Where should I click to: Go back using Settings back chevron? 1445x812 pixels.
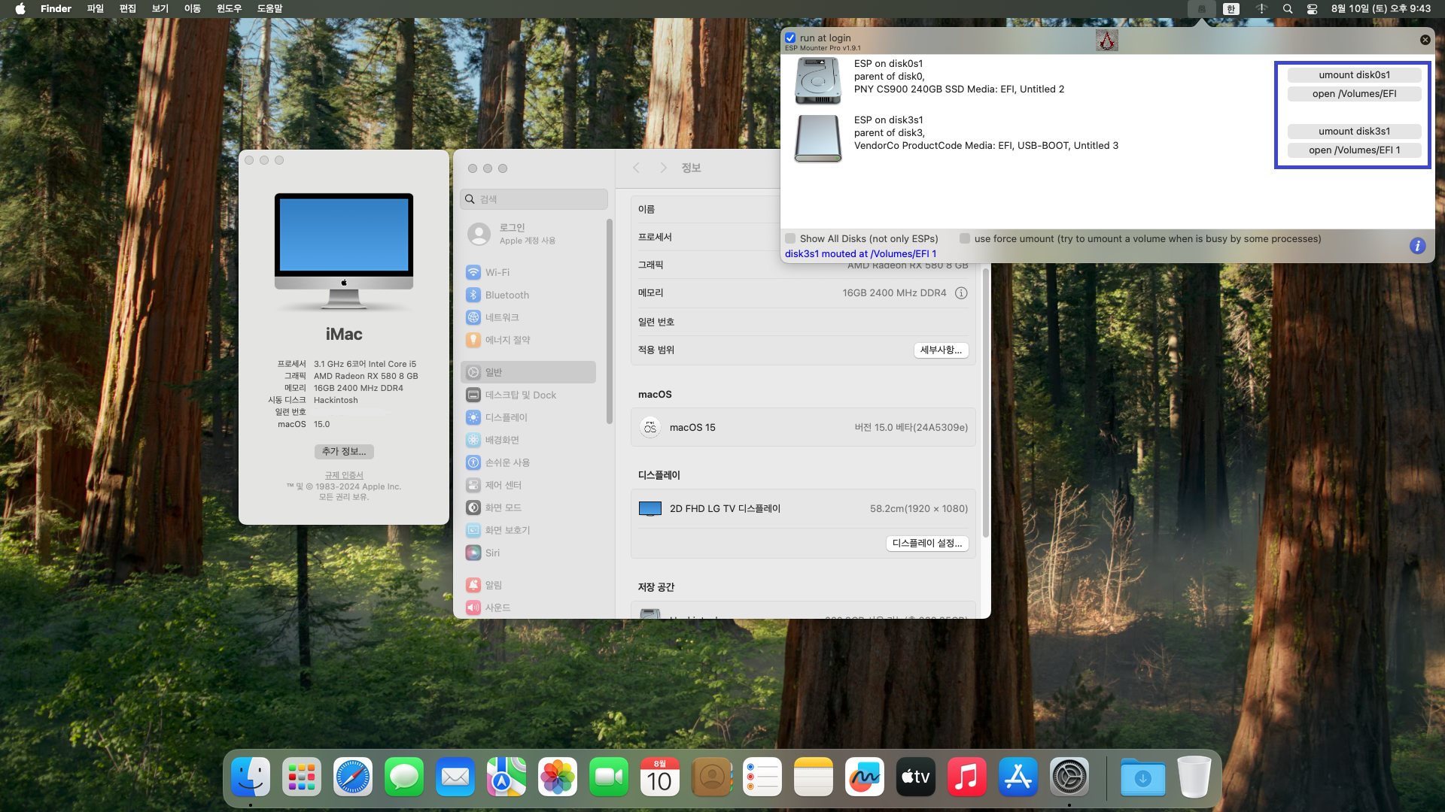click(637, 168)
